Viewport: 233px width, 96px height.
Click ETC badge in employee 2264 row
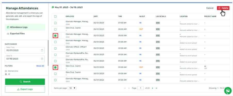pos(158,23)
